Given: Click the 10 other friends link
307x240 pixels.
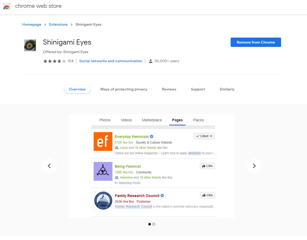Looking at the screenshot, I should point(150,178).
